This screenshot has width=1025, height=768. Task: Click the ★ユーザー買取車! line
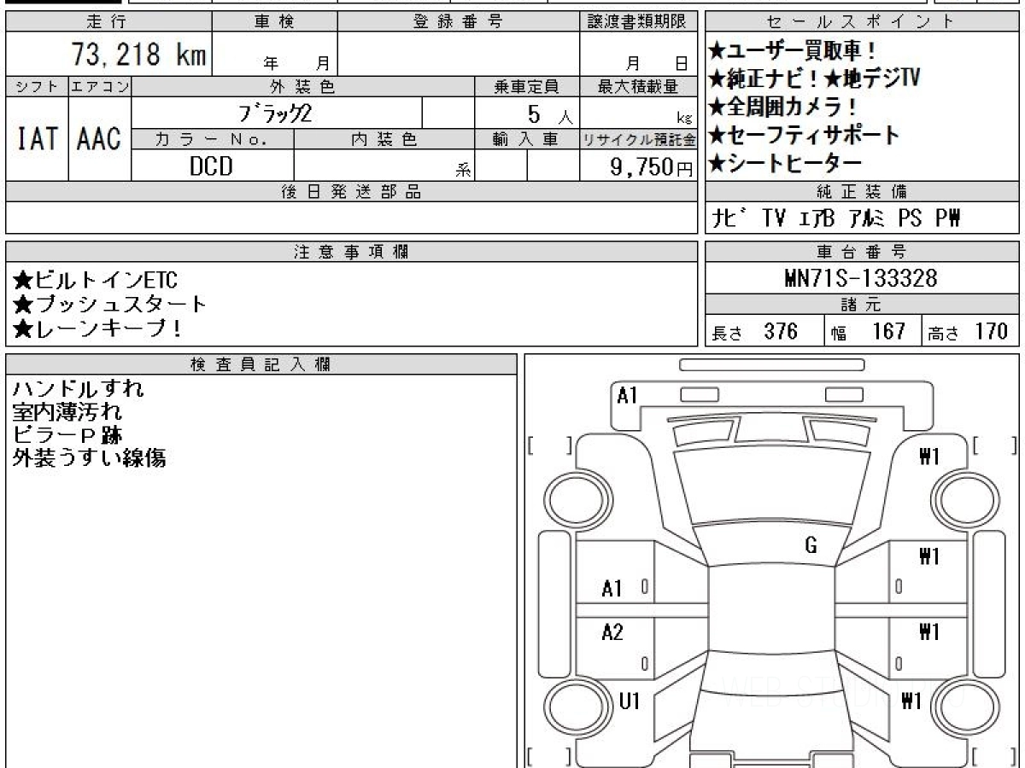pos(793,51)
